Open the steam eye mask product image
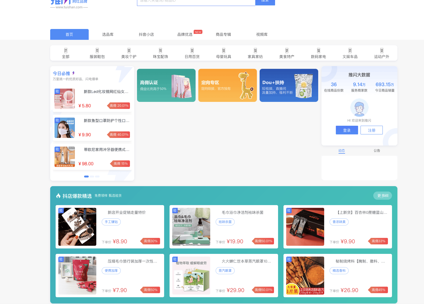 pos(191,276)
